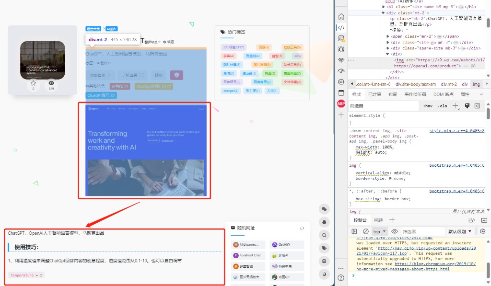Expand the div spare-site mb-3 node

click(x=388, y=48)
